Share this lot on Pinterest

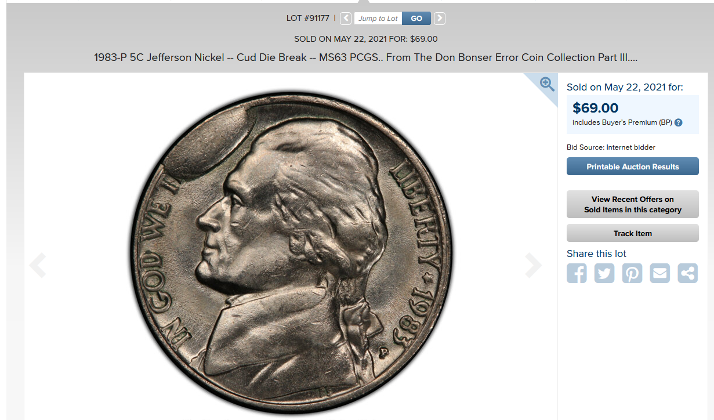click(632, 273)
